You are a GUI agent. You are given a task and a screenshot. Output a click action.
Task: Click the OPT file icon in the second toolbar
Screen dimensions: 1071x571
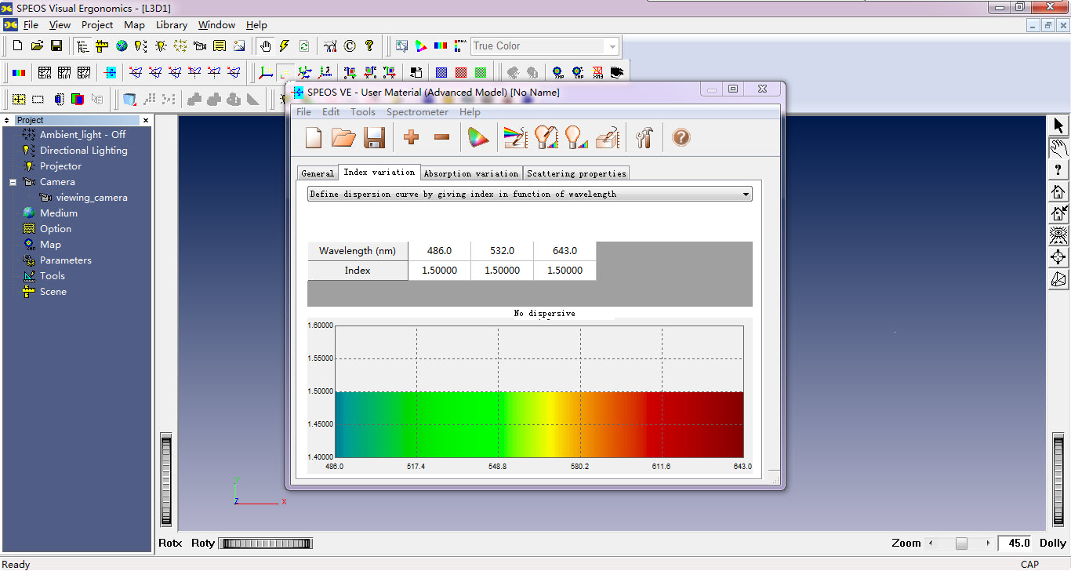[x=84, y=73]
